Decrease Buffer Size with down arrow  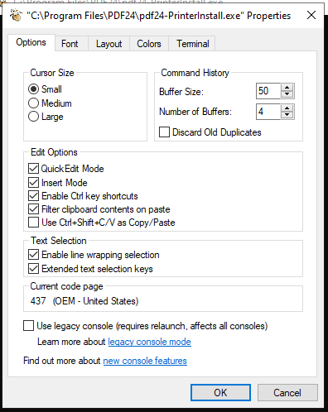[x=287, y=94]
